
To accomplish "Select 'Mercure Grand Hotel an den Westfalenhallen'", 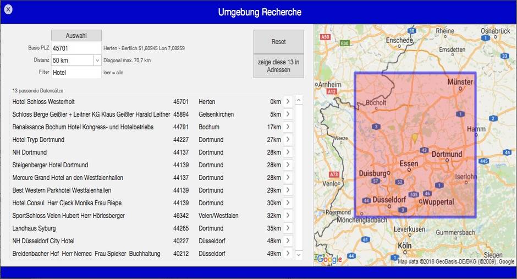I will (x=68, y=177).
